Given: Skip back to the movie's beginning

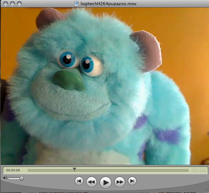Looking at the screenshot, I should (x=79, y=181).
